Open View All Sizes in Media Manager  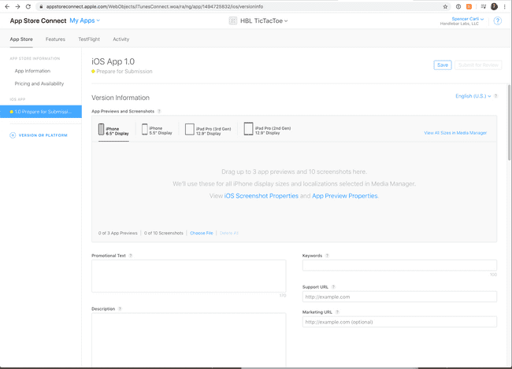tap(455, 133)
